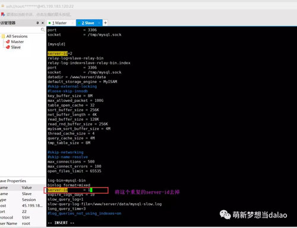Close the 2 Slave tab
This screenshot has width=297, height=228.
click(x=99, y=23)
